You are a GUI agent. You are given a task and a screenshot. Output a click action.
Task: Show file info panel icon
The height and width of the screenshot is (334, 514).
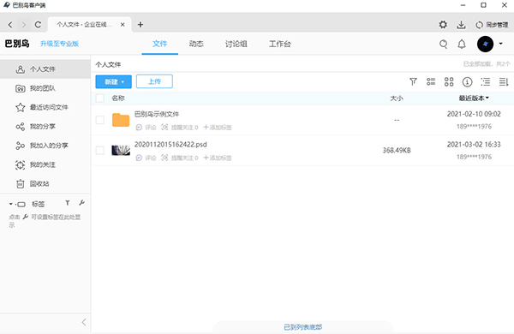pos(467,81)
